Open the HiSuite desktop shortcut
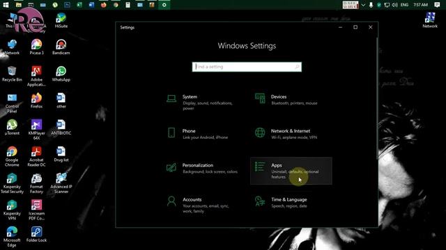The width and height of the screenshot is (446, 250). pyautogui.click(x=61, y=20)
